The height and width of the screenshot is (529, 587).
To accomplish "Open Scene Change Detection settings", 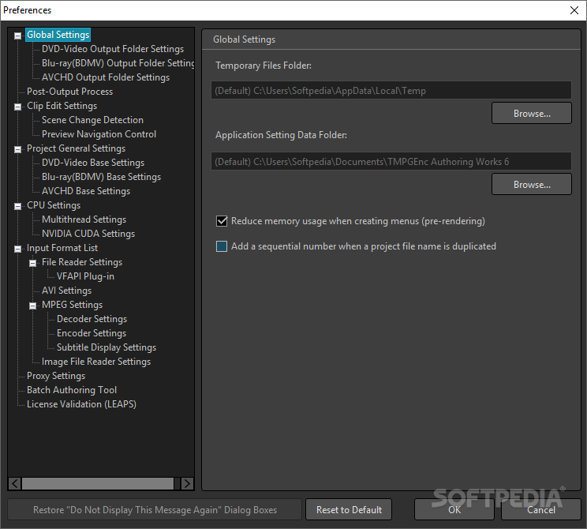I will coord(92,120).
